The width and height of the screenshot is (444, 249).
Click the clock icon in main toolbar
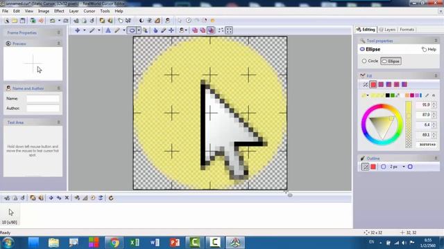point(189,21)
